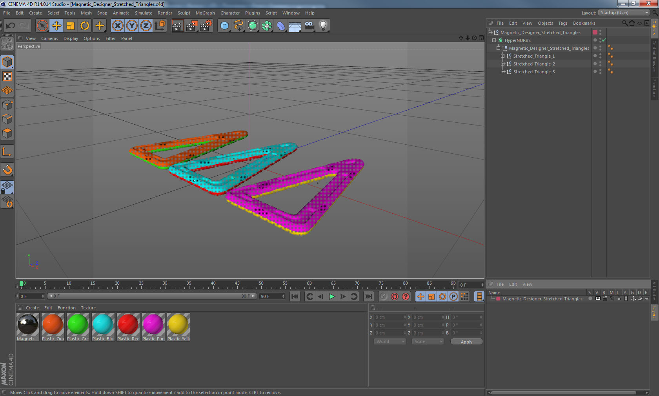Toggle HyperNURBS green enable checkmark
Screen dimensions: 659x396
[x=604, y=40]
